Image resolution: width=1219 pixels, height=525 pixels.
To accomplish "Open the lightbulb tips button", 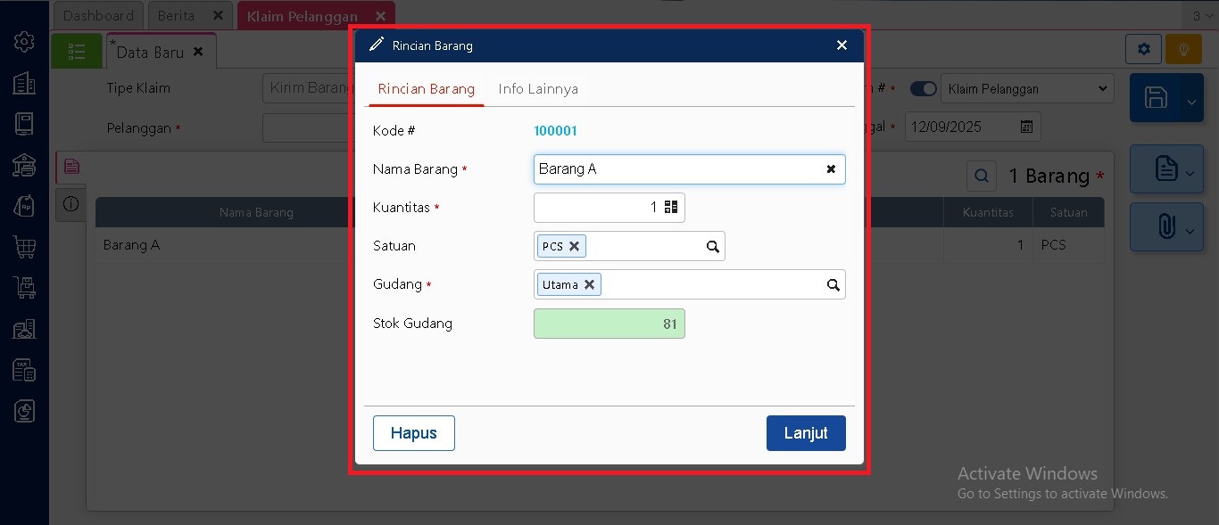I will coord(1183,49).
